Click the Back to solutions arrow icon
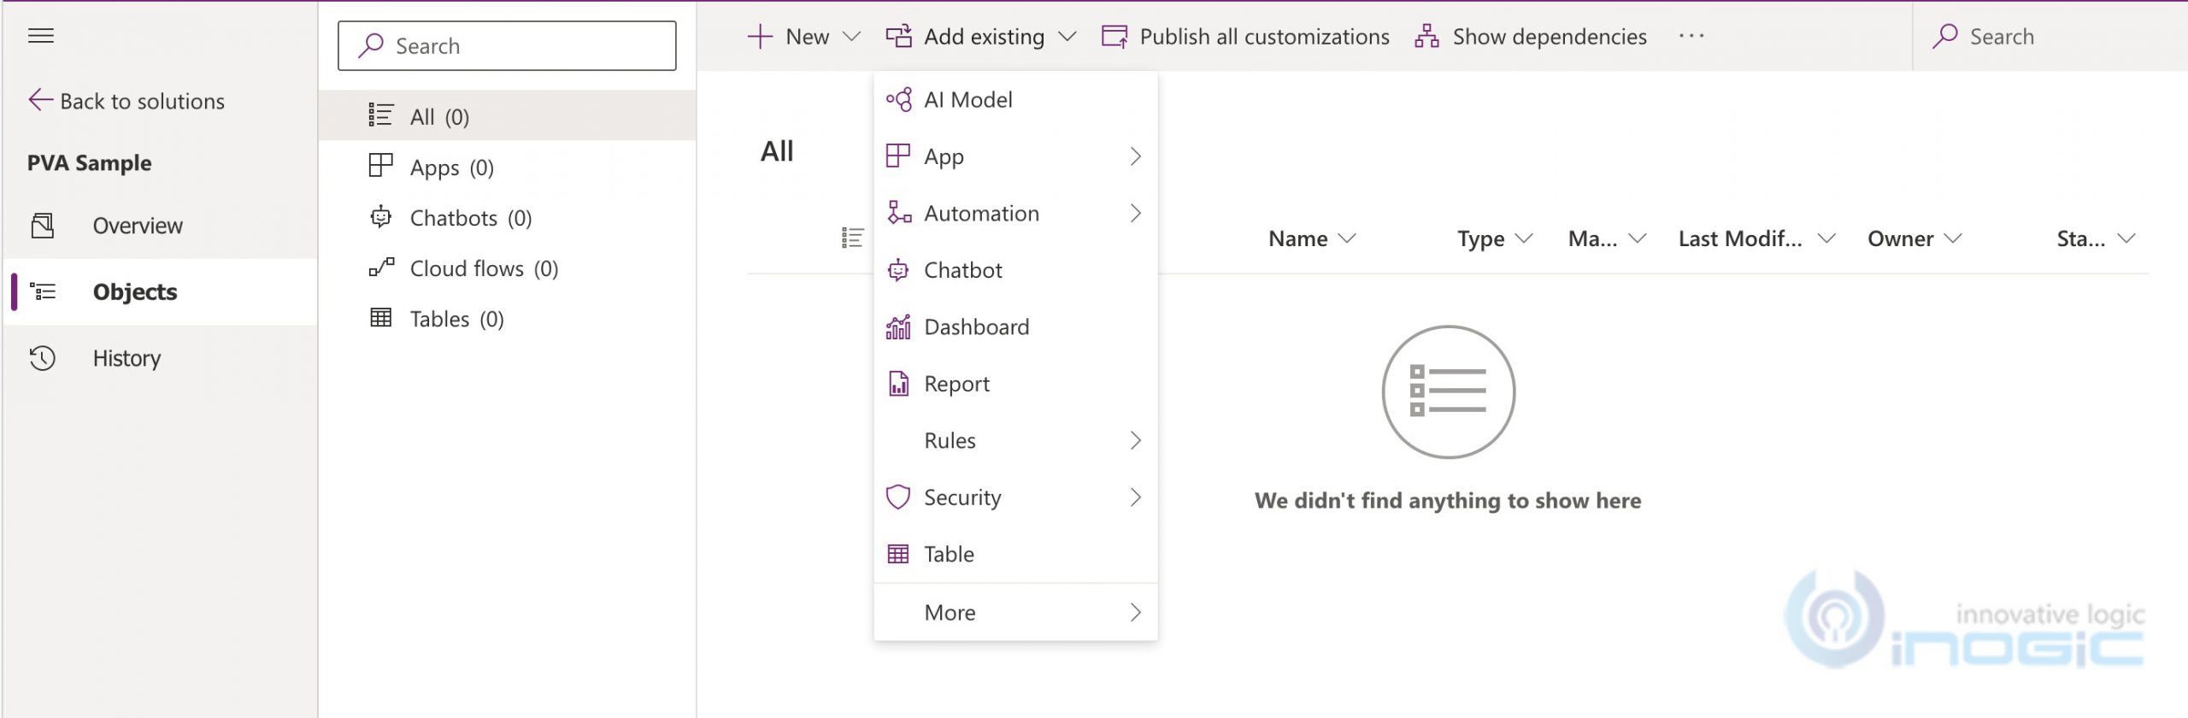The width and height of the screenshot is (2188, 718). (40, 100)
